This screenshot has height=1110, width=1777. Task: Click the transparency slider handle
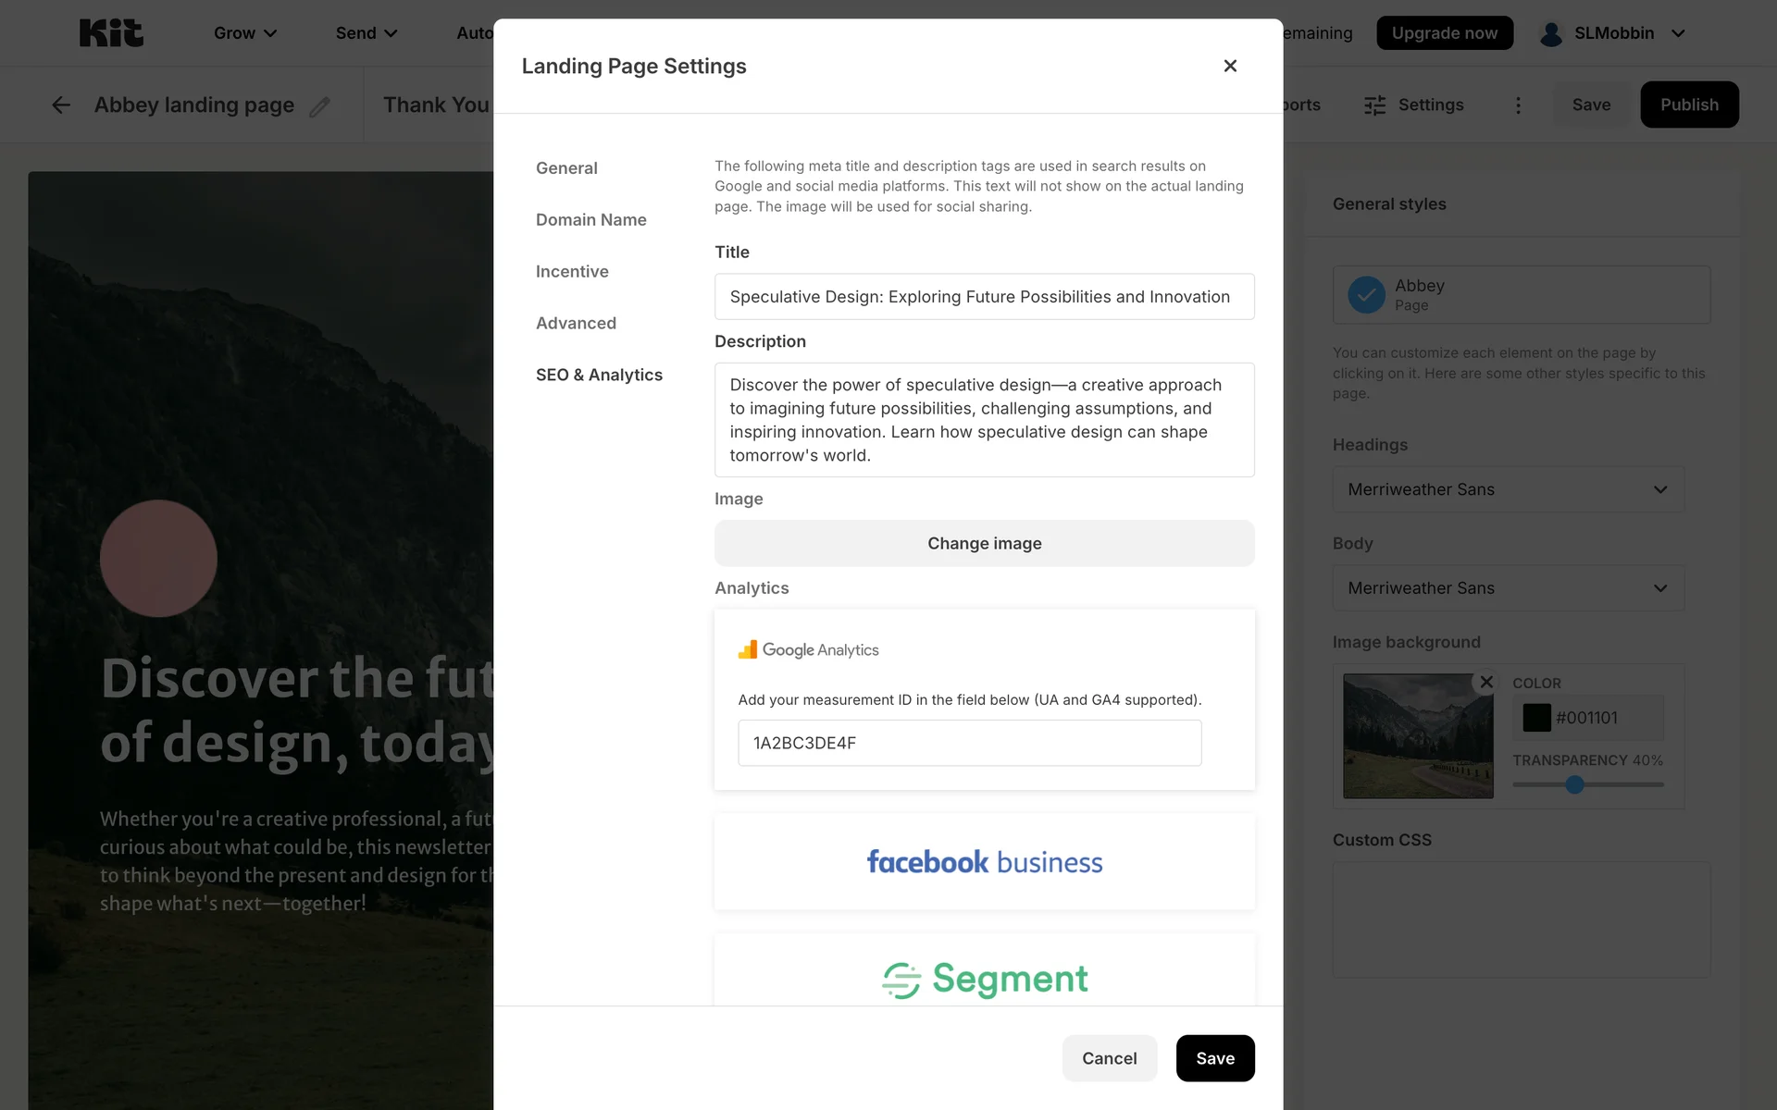coord(1574,784)
